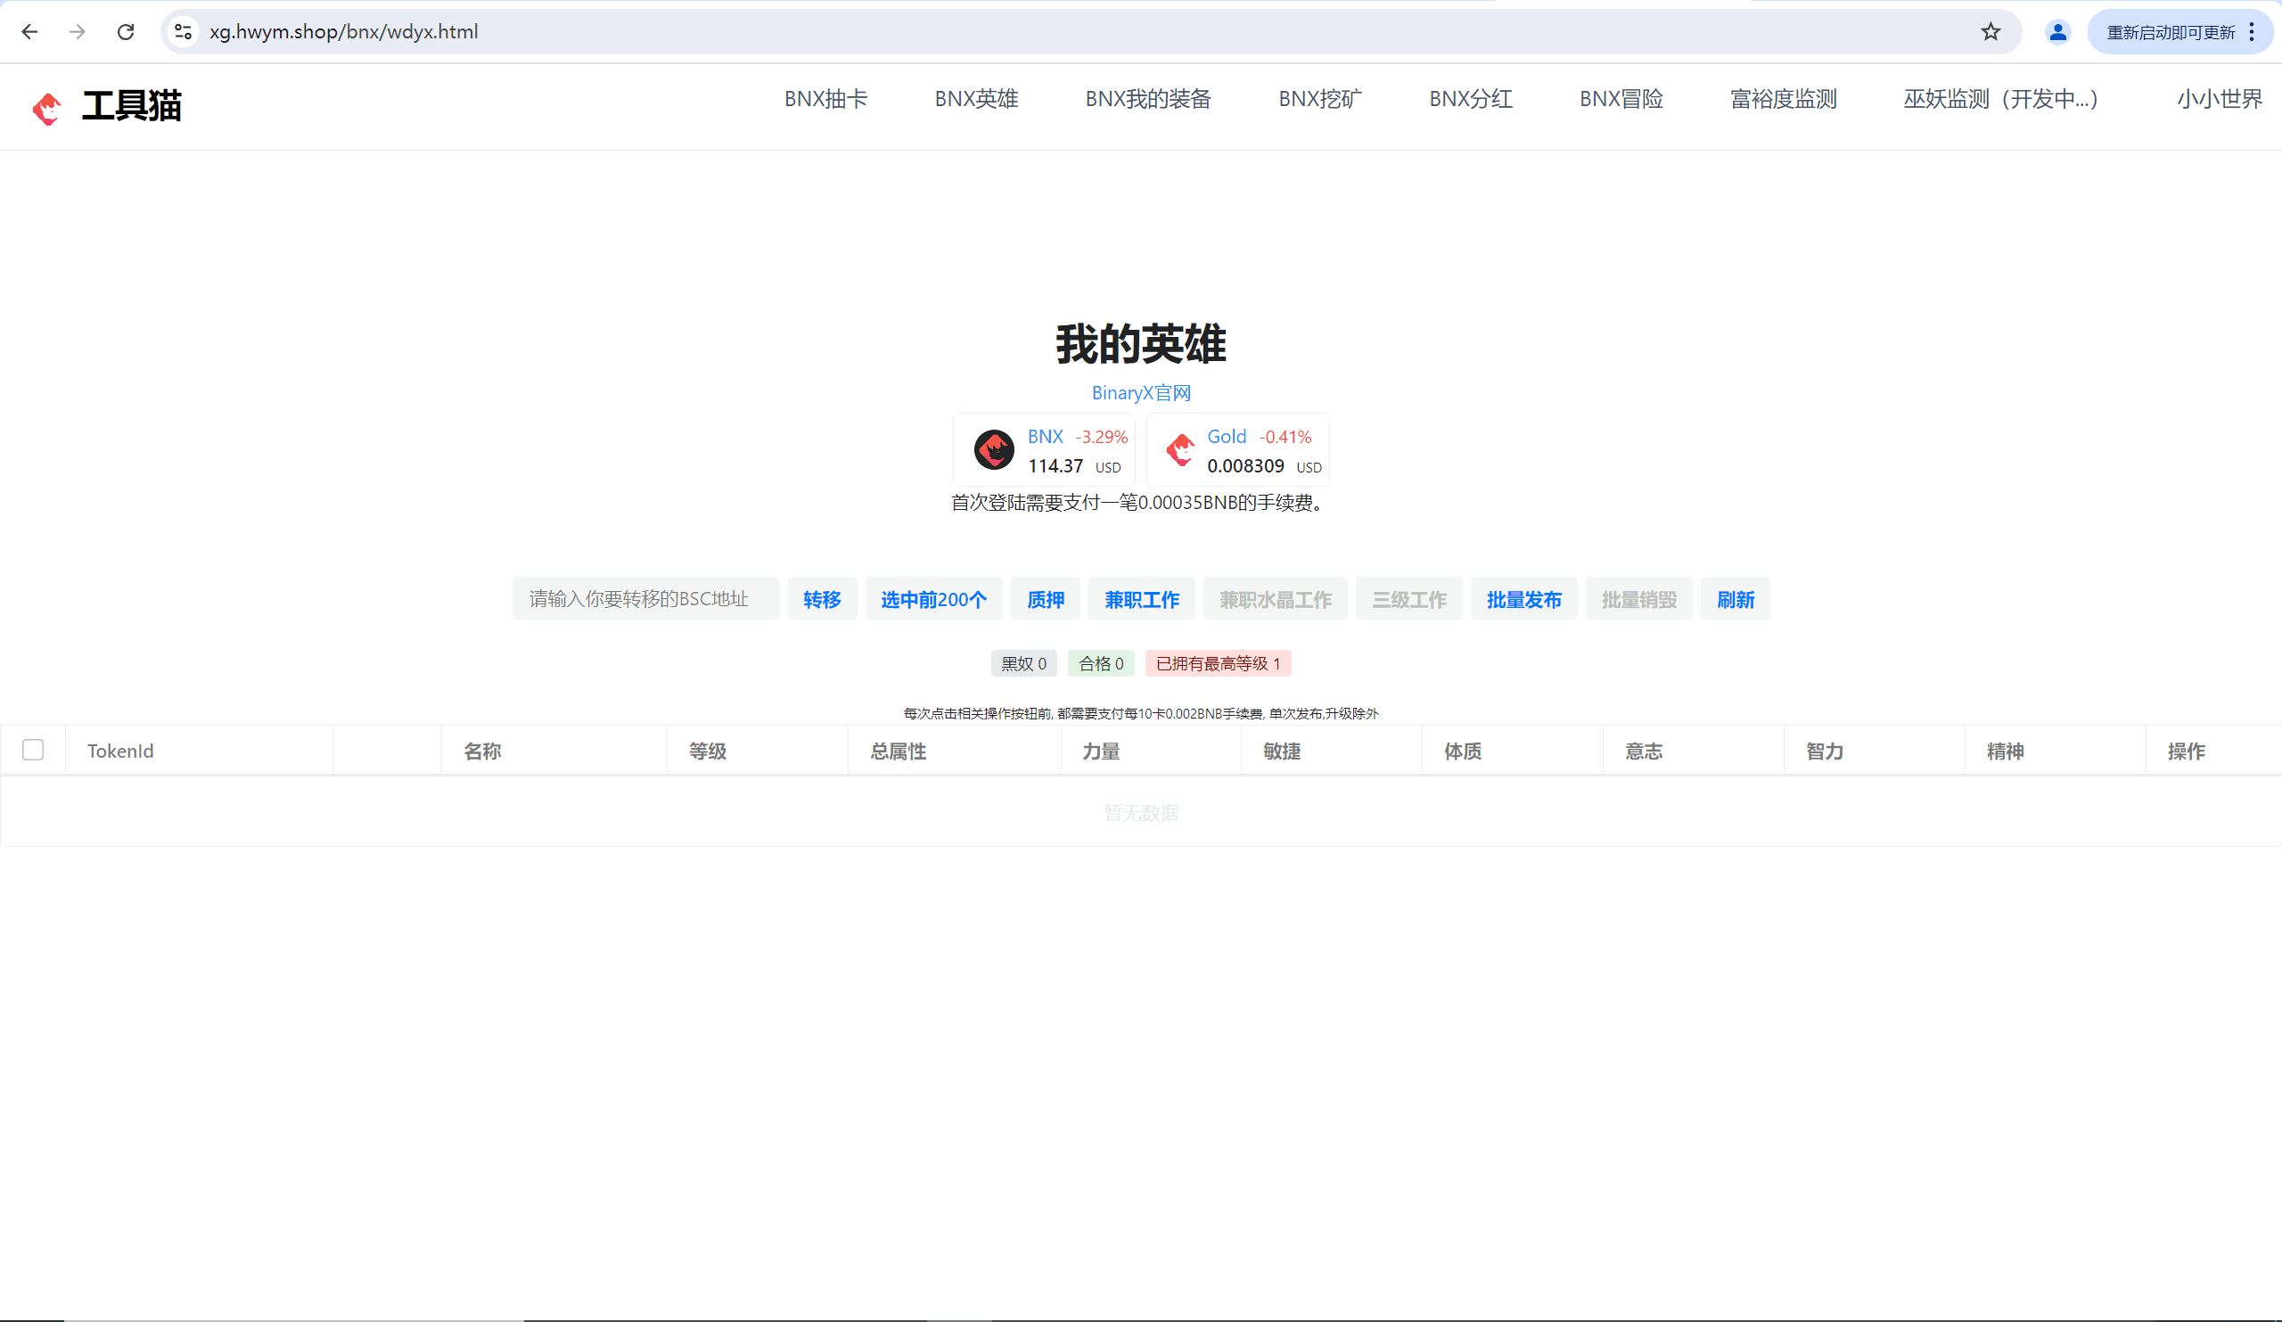Open the browser profile avatar icon

click(x=2056, y=32)
